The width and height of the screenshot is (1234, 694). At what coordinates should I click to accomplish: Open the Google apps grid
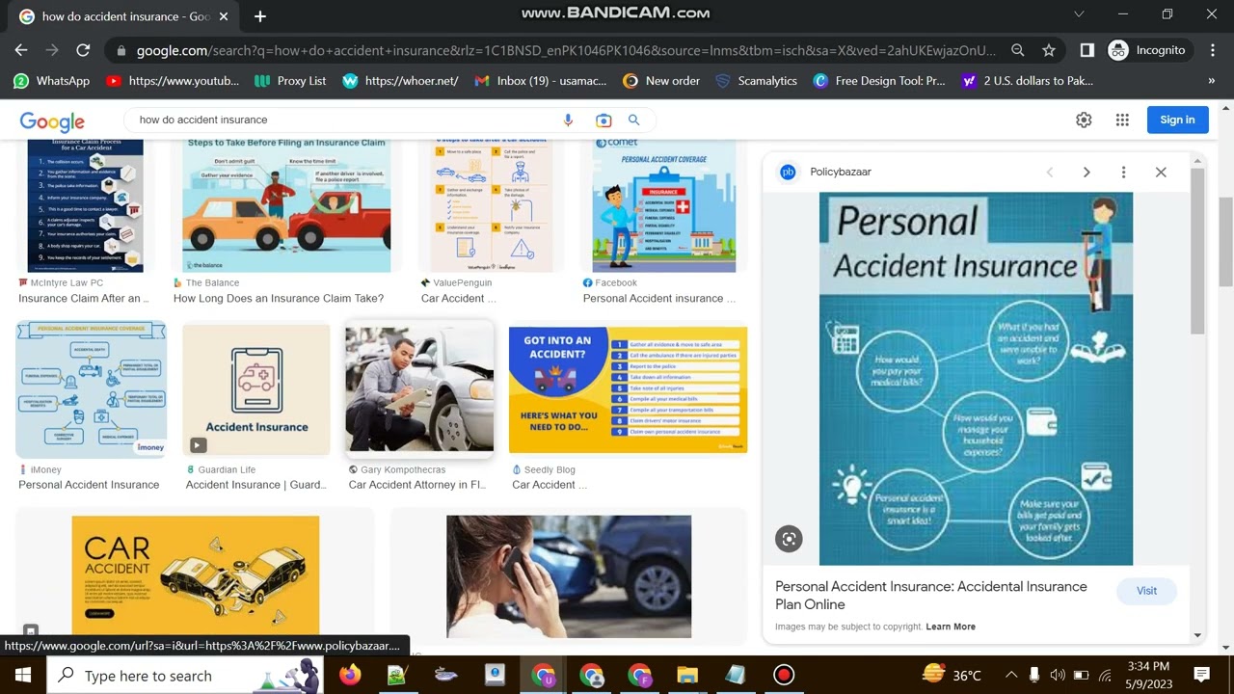click(1122, 120)
